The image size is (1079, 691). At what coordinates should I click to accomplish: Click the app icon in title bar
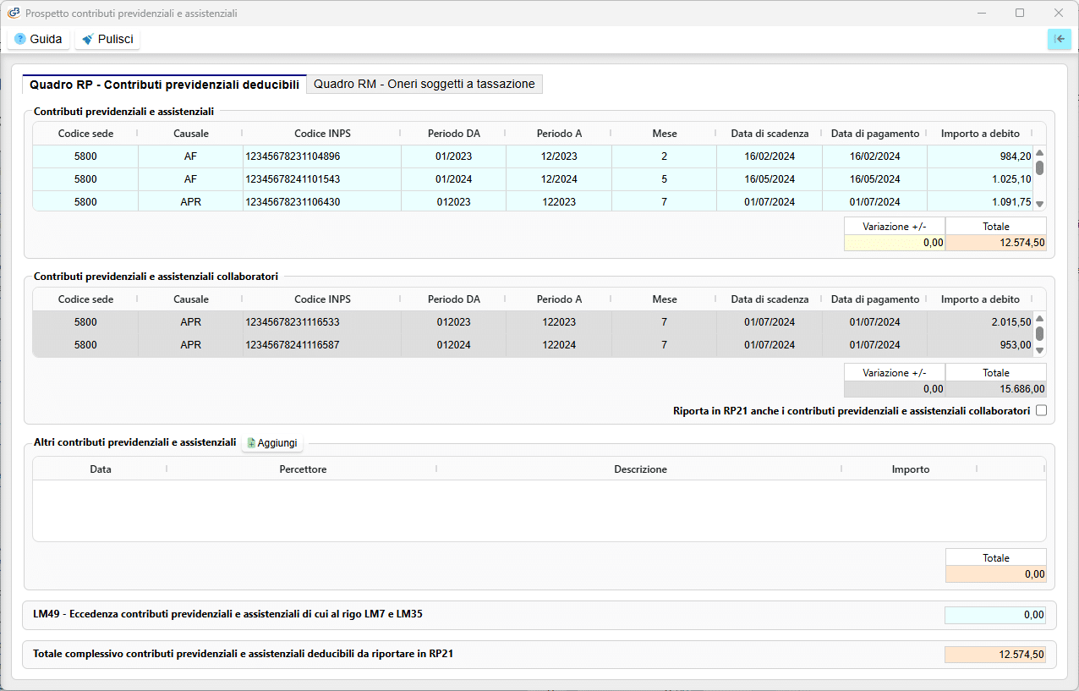point(14,13)
